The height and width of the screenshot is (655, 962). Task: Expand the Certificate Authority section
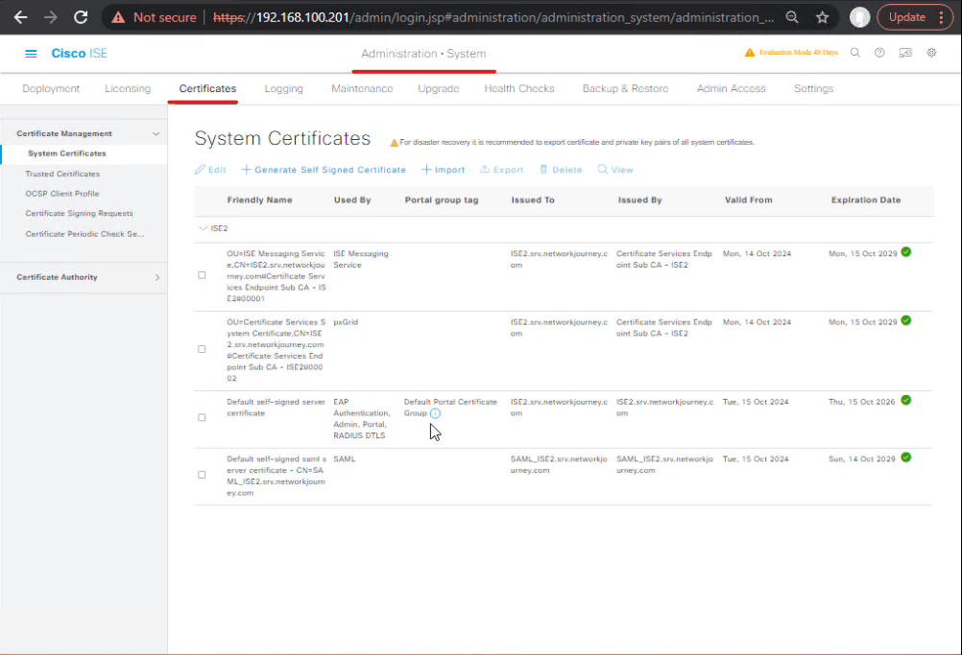coord(157,277)
